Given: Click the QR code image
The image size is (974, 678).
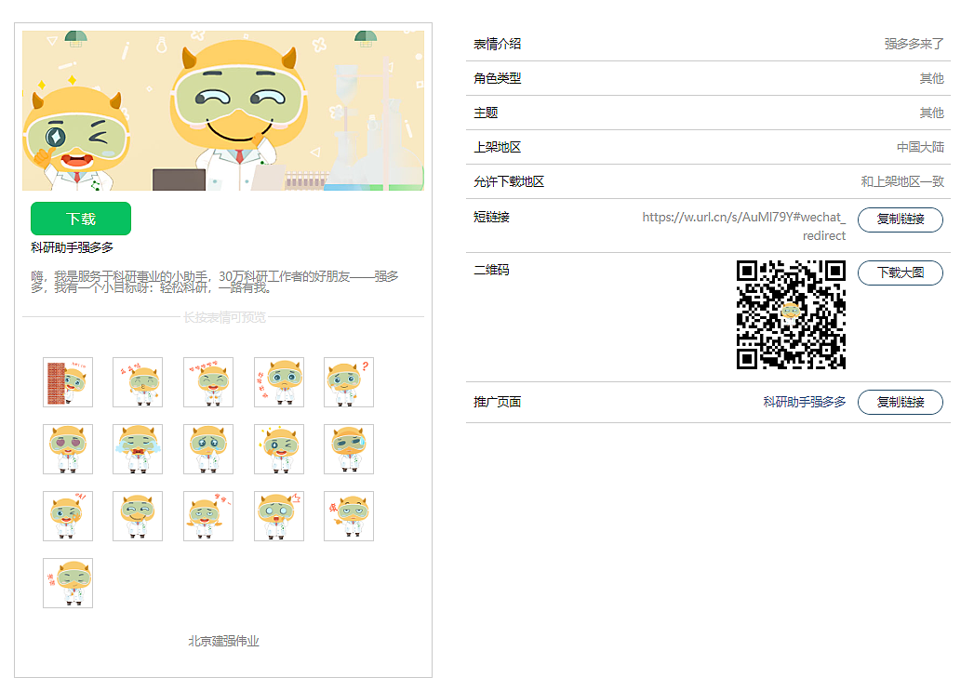Looking at the screenshot, I should 790,312.
